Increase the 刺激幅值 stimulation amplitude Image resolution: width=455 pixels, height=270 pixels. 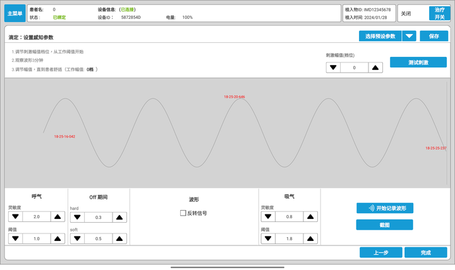[375, 67]
